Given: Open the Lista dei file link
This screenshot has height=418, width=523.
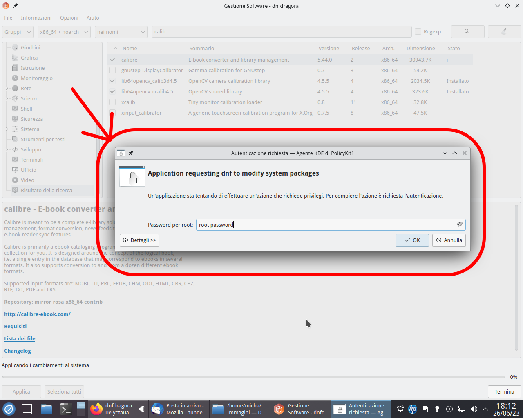Looking at the screenshot, I should 20,338.
